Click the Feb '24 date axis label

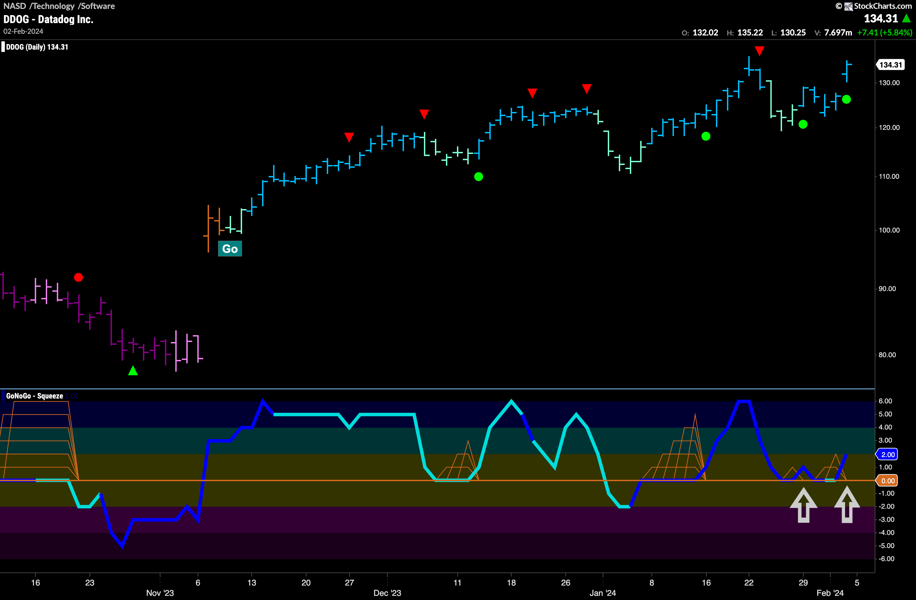(830, 593)
